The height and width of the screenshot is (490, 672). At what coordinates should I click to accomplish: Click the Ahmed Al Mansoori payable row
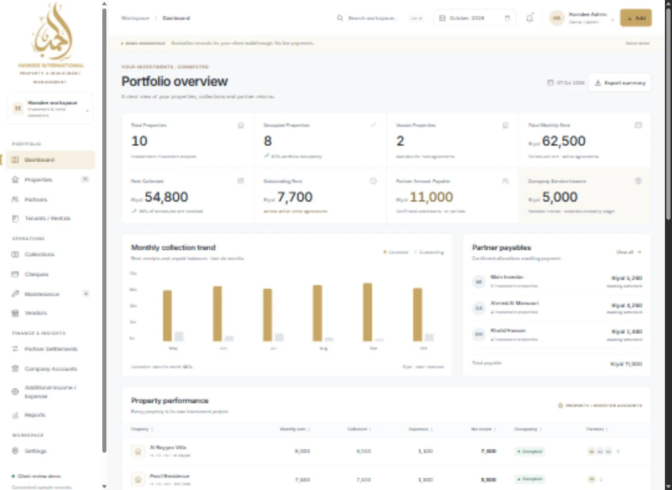pos(557,308)
